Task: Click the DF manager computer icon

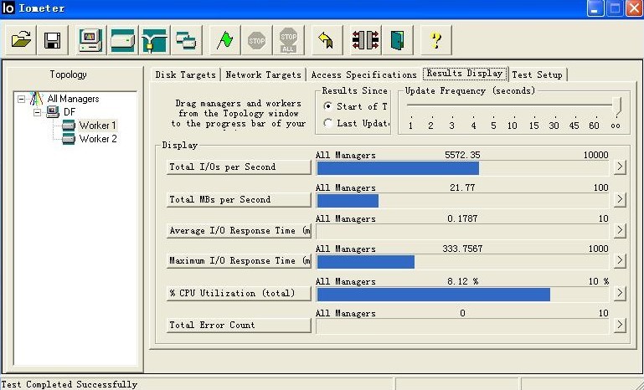Action: tap(53, 111)
